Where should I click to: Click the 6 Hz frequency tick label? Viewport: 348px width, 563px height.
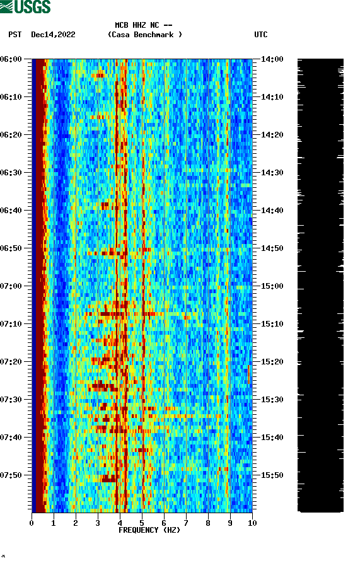point(164,523)
